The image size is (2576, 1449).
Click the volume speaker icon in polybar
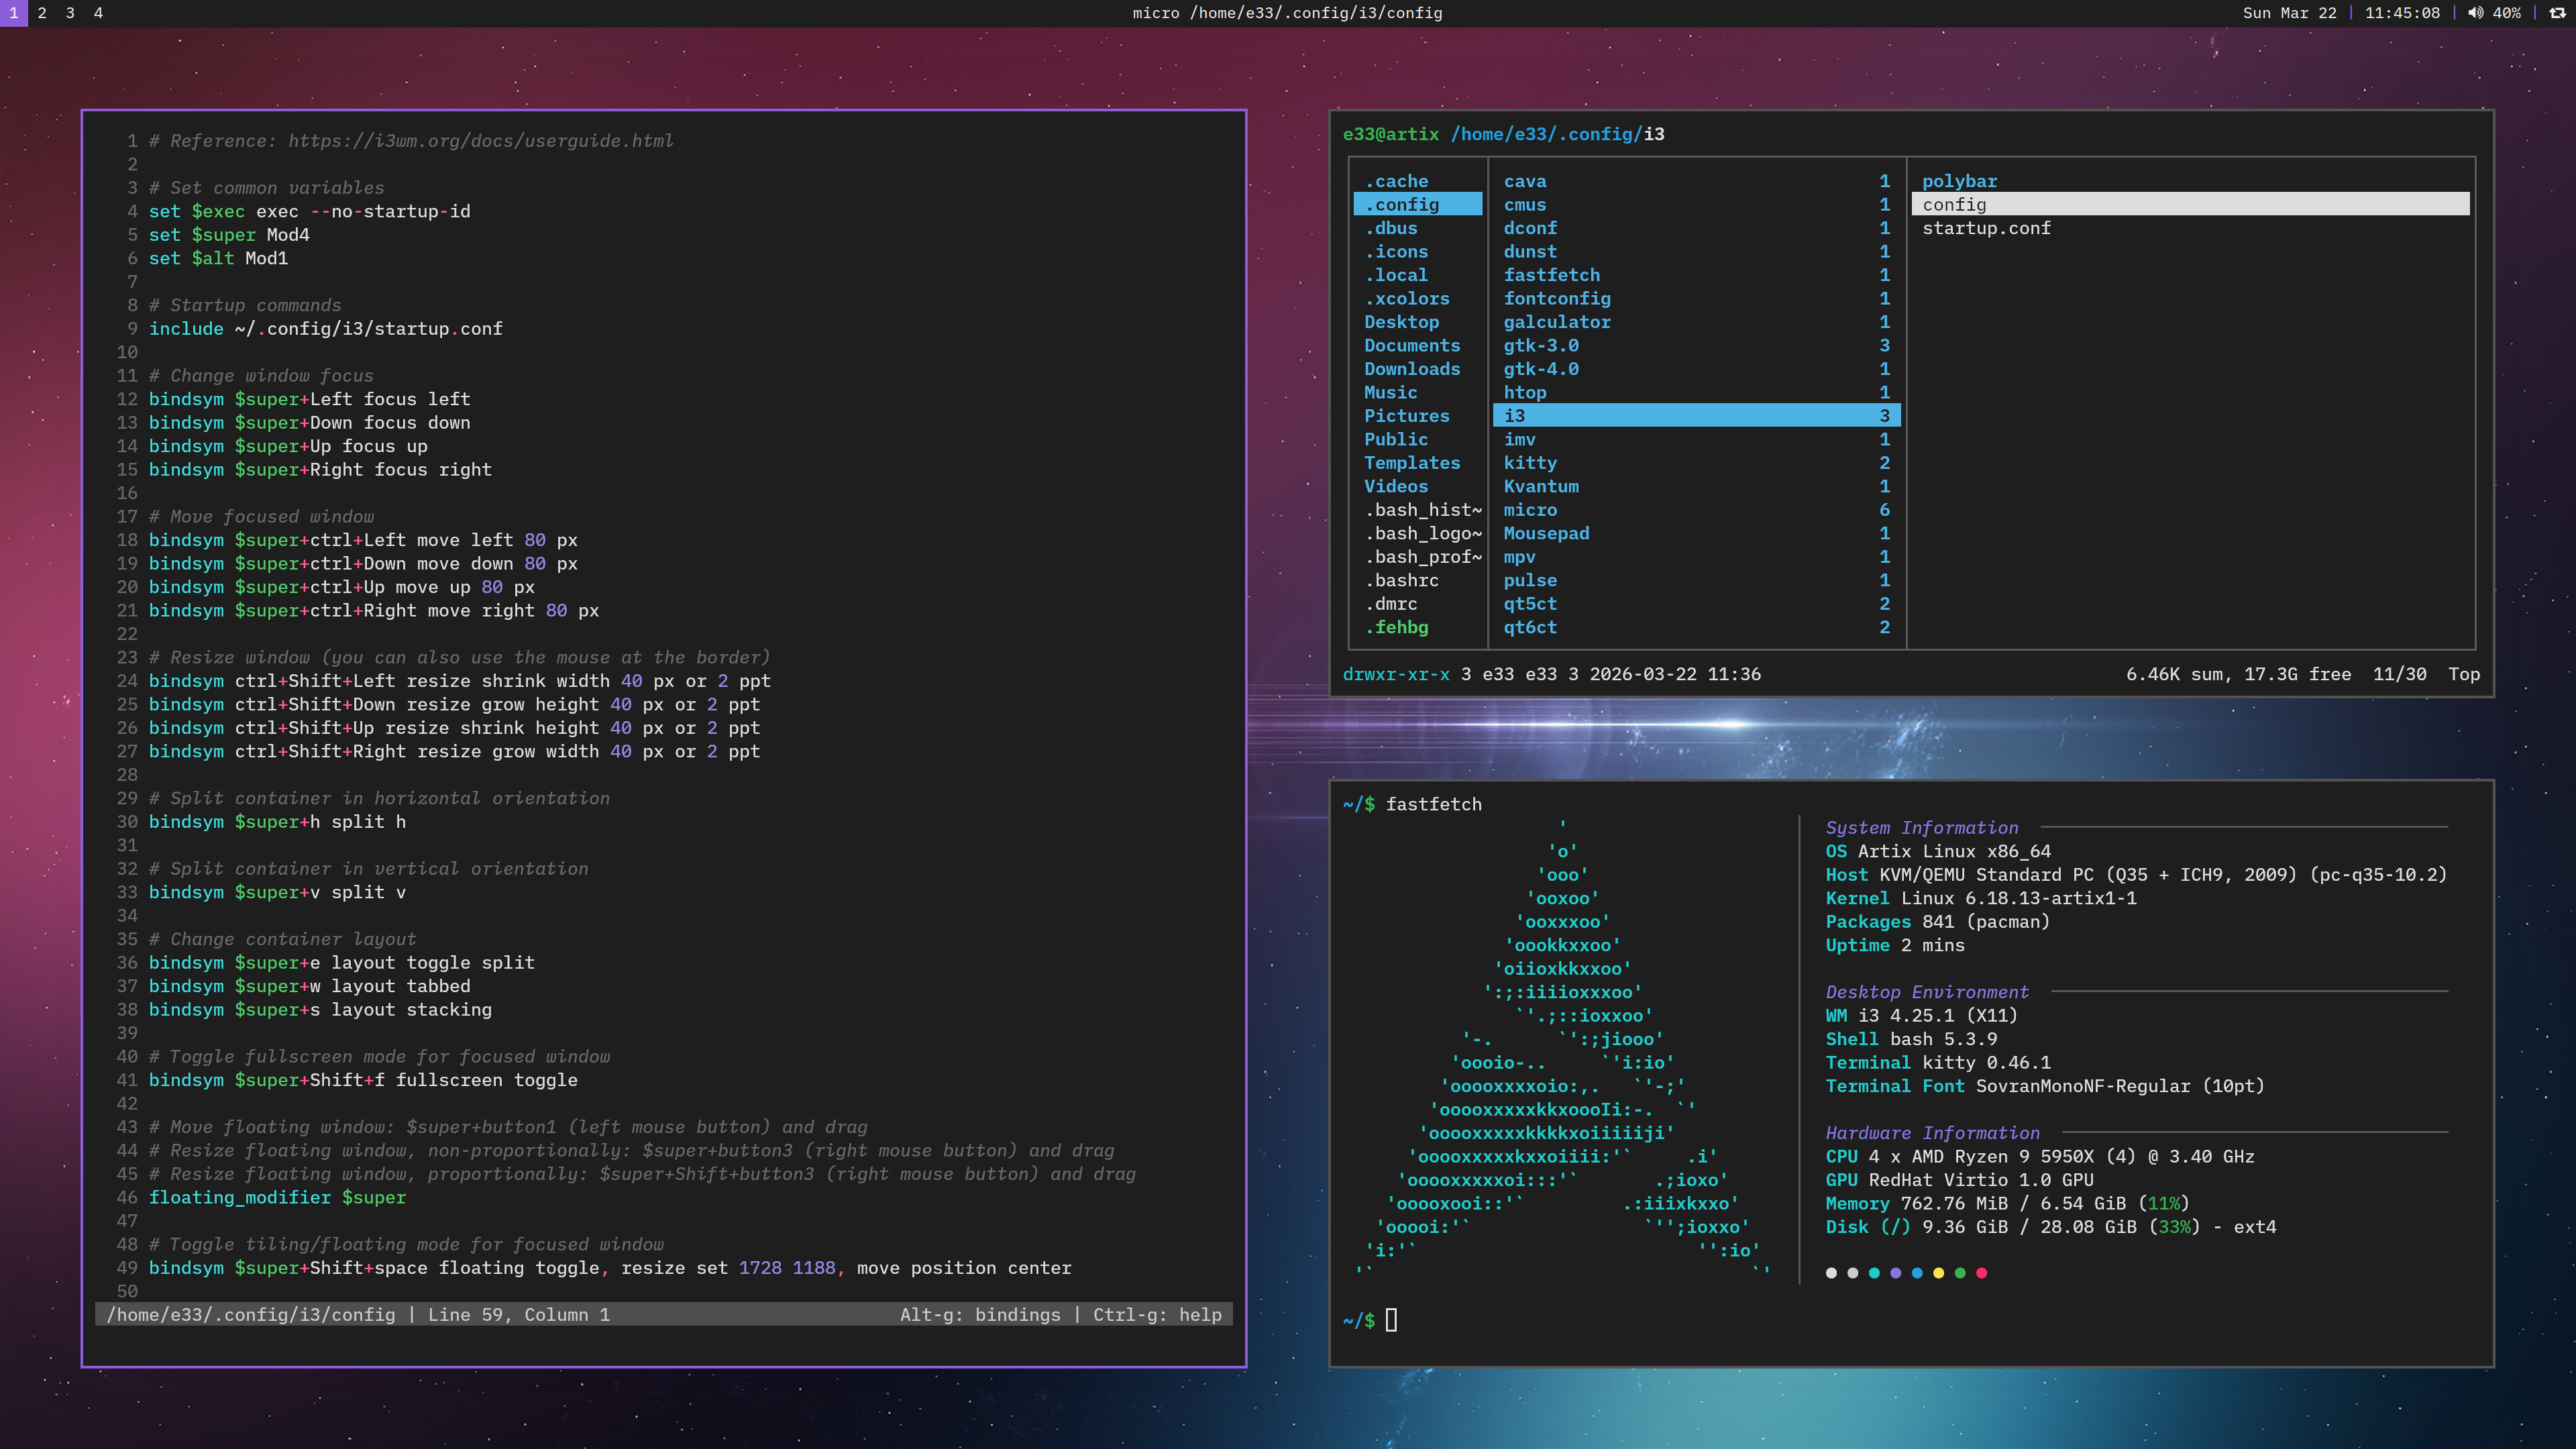point(2475,13)
